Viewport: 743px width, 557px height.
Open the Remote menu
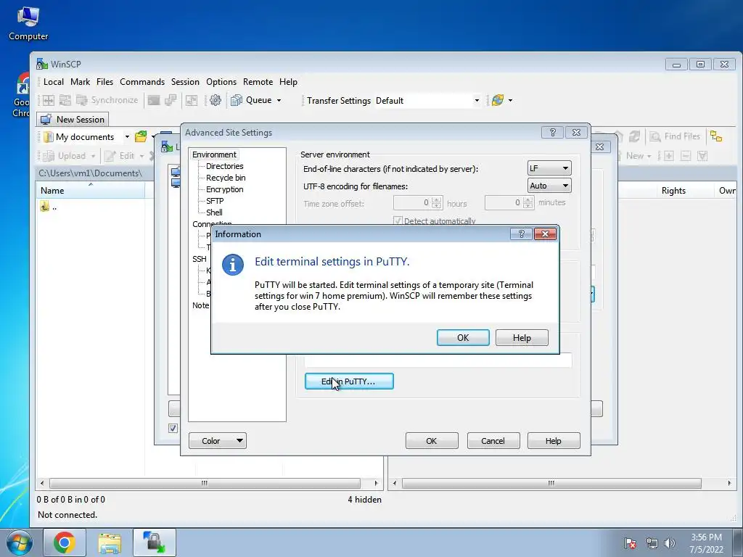click(258, 82)
